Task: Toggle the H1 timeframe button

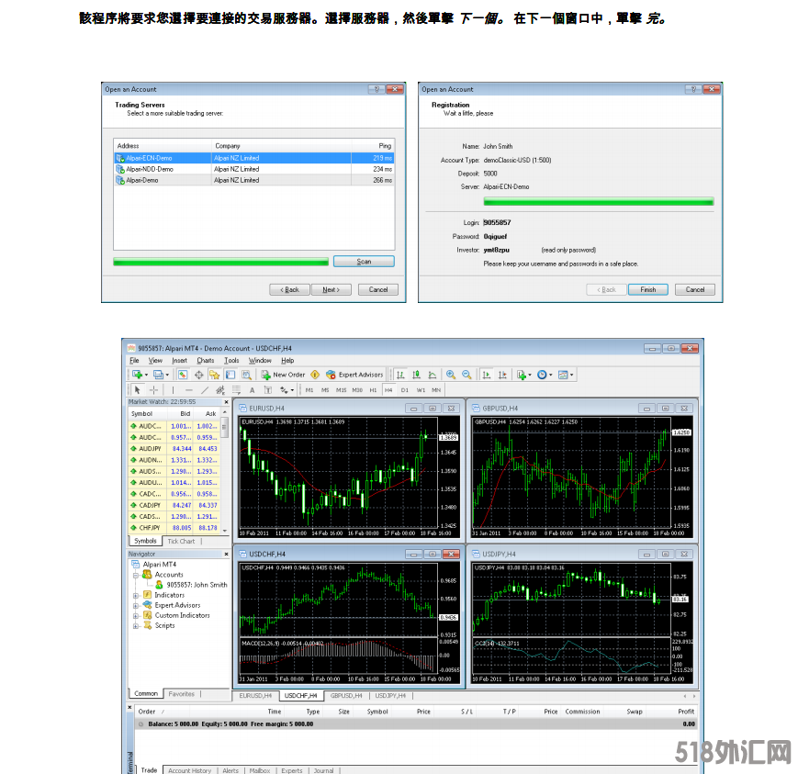Action: (373, 390)
